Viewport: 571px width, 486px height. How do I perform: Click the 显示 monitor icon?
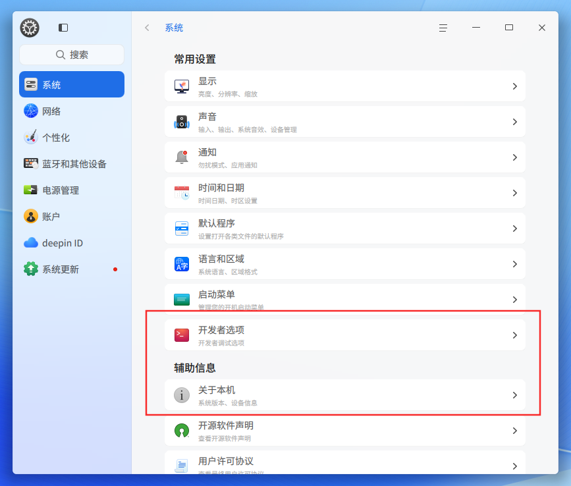click(182, 86)
